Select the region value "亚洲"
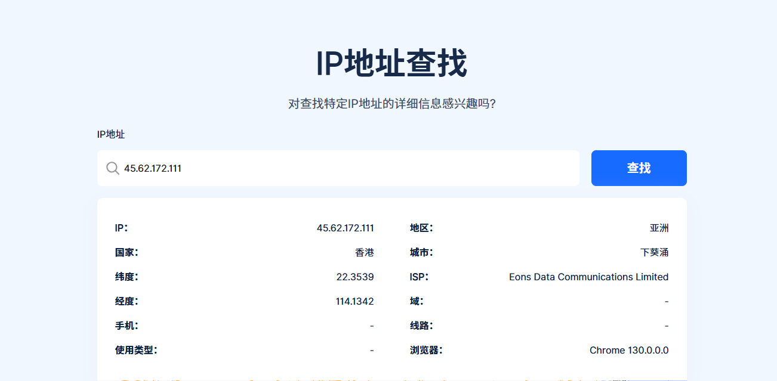 pos(659,228)
